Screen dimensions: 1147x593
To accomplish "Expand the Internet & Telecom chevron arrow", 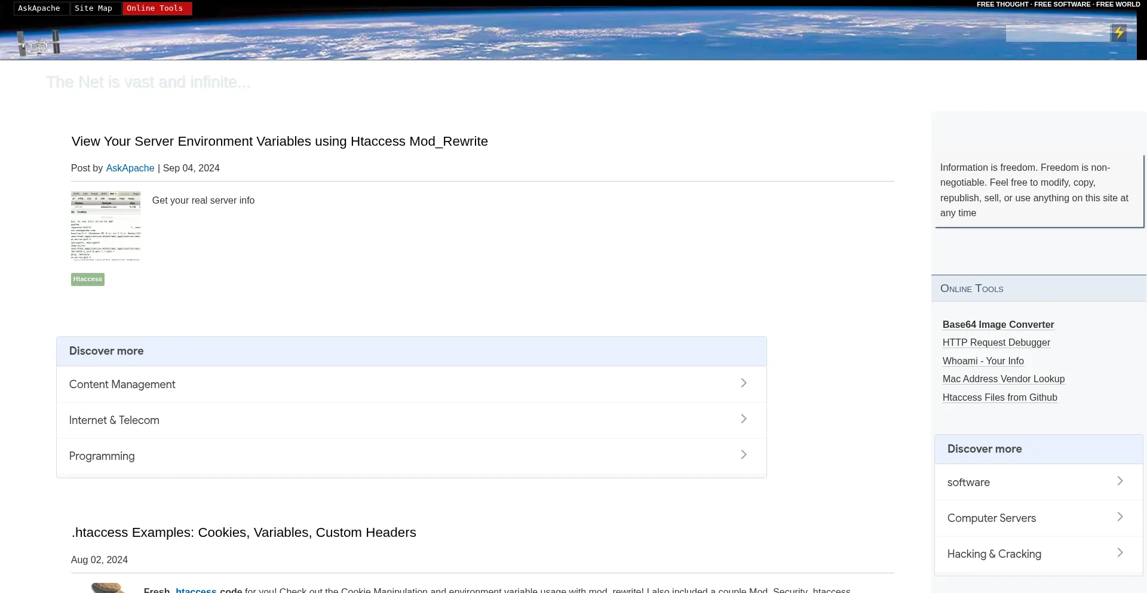I will pos(744,419).
